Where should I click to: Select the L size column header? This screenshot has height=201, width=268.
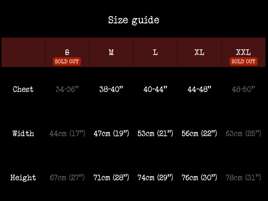click(155, 52)
